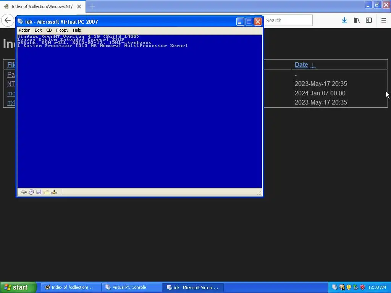Close the Index of /collection/Windows NT/ tab

79,6
